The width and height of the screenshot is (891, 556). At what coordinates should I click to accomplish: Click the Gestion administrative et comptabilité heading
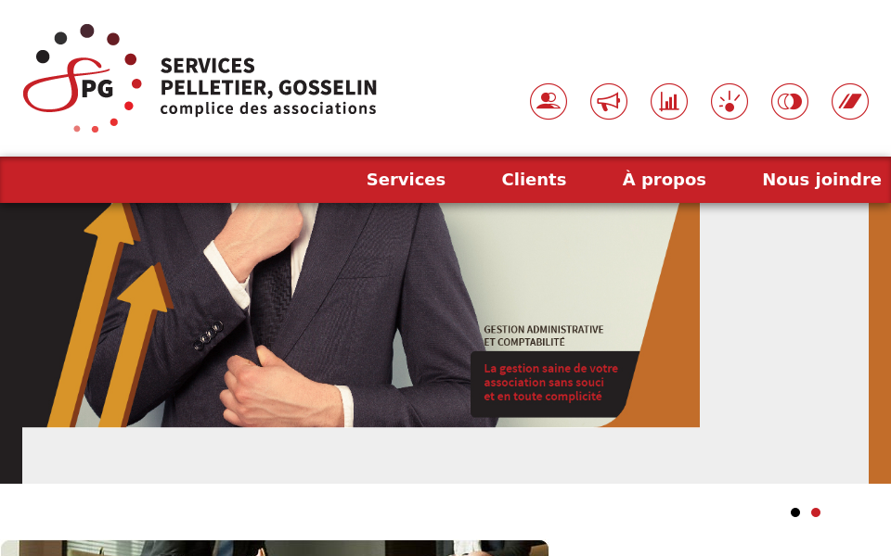pyautogui.click(x=543, y=335)
